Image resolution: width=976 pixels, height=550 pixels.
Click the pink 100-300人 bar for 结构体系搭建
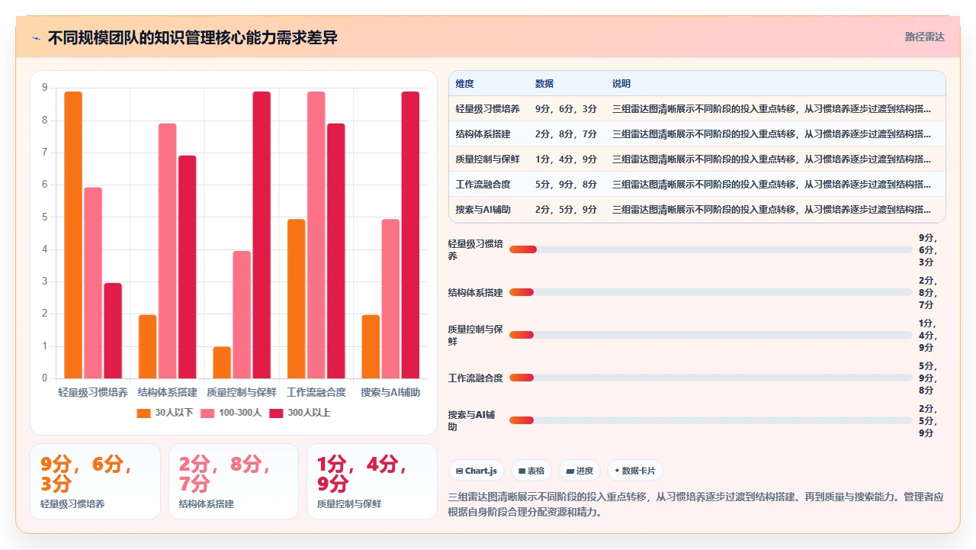(167, 251)
